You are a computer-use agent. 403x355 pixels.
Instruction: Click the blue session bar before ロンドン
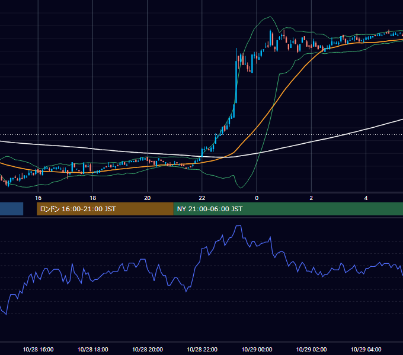pyautogui.click(x=12, y=209)
